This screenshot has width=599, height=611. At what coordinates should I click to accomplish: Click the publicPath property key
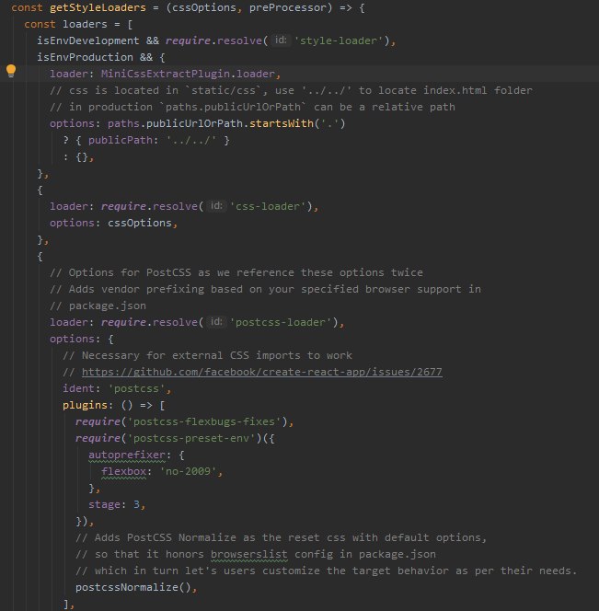tap(121, 140)
